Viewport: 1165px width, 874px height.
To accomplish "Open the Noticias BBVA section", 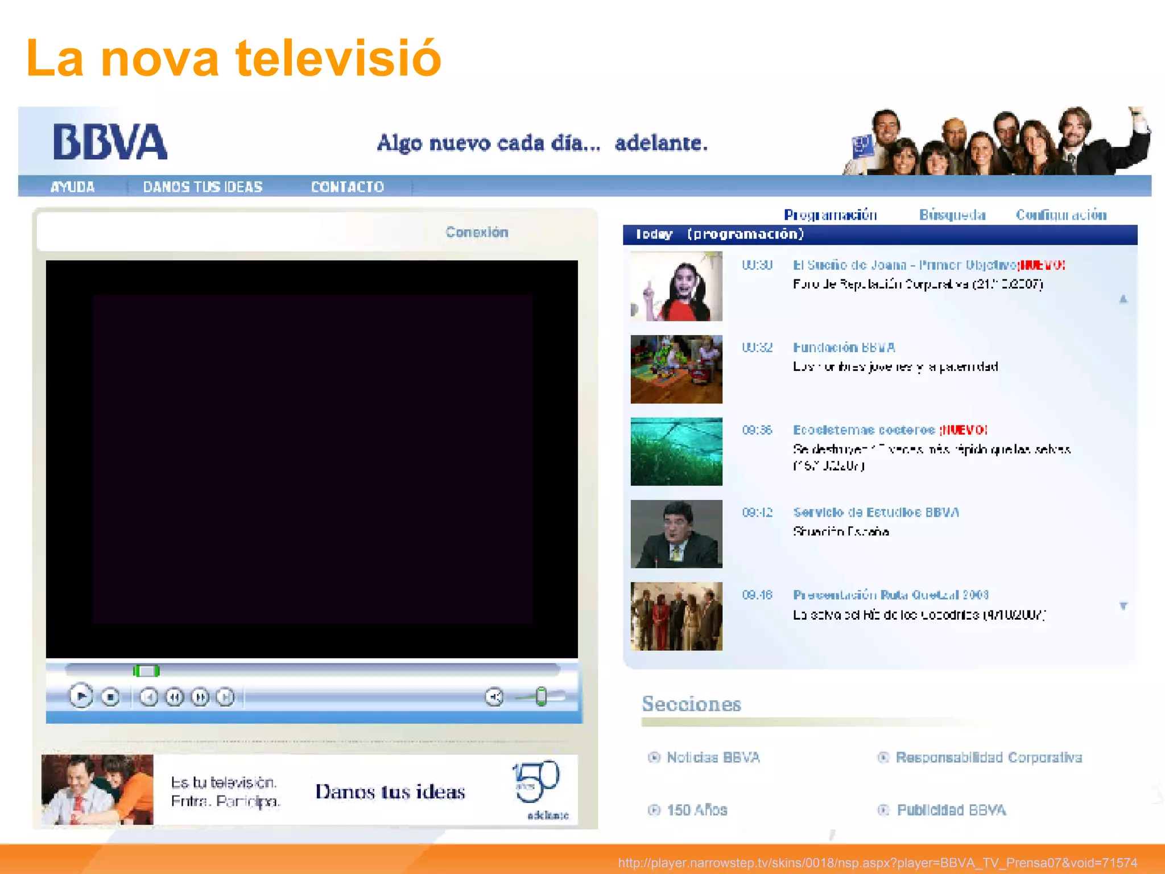I will point(713,757).
